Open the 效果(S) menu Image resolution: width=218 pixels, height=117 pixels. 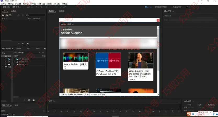point(33,4)
